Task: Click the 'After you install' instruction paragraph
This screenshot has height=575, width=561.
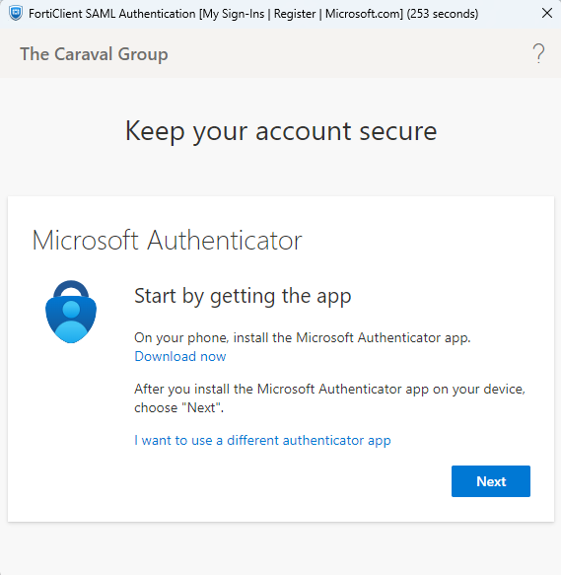Action: click(x=329, y=398)
